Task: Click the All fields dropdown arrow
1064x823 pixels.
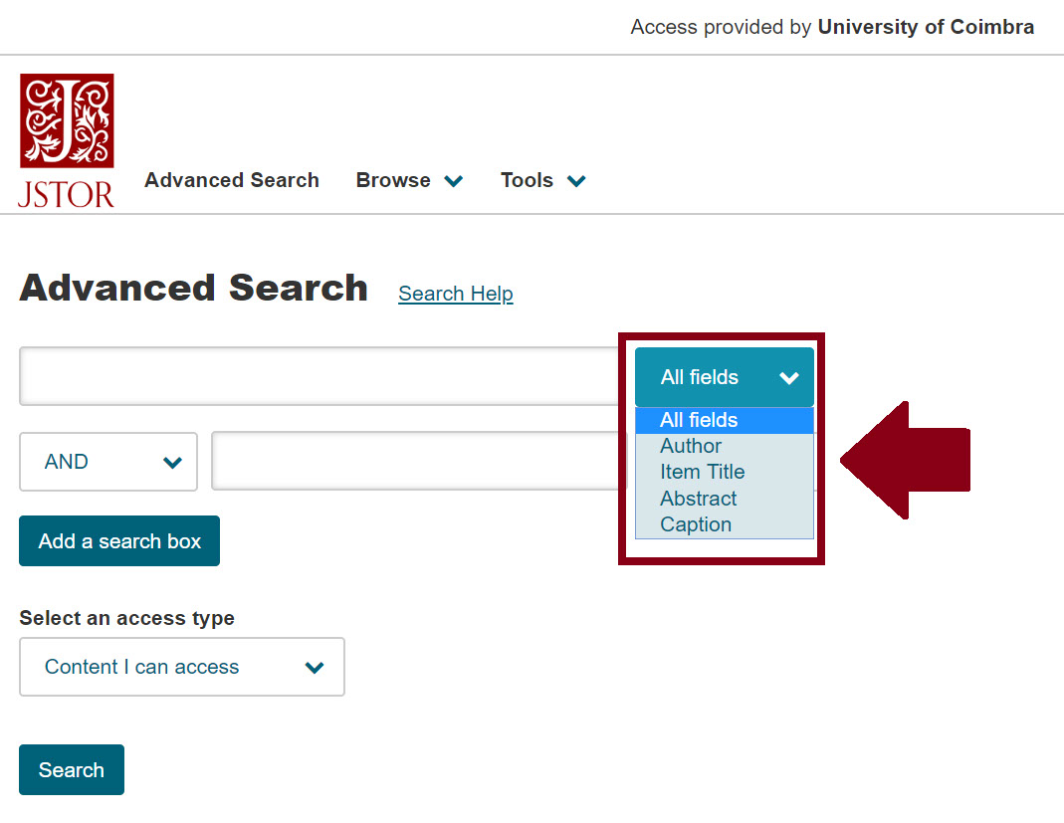Action: (789, 378)
